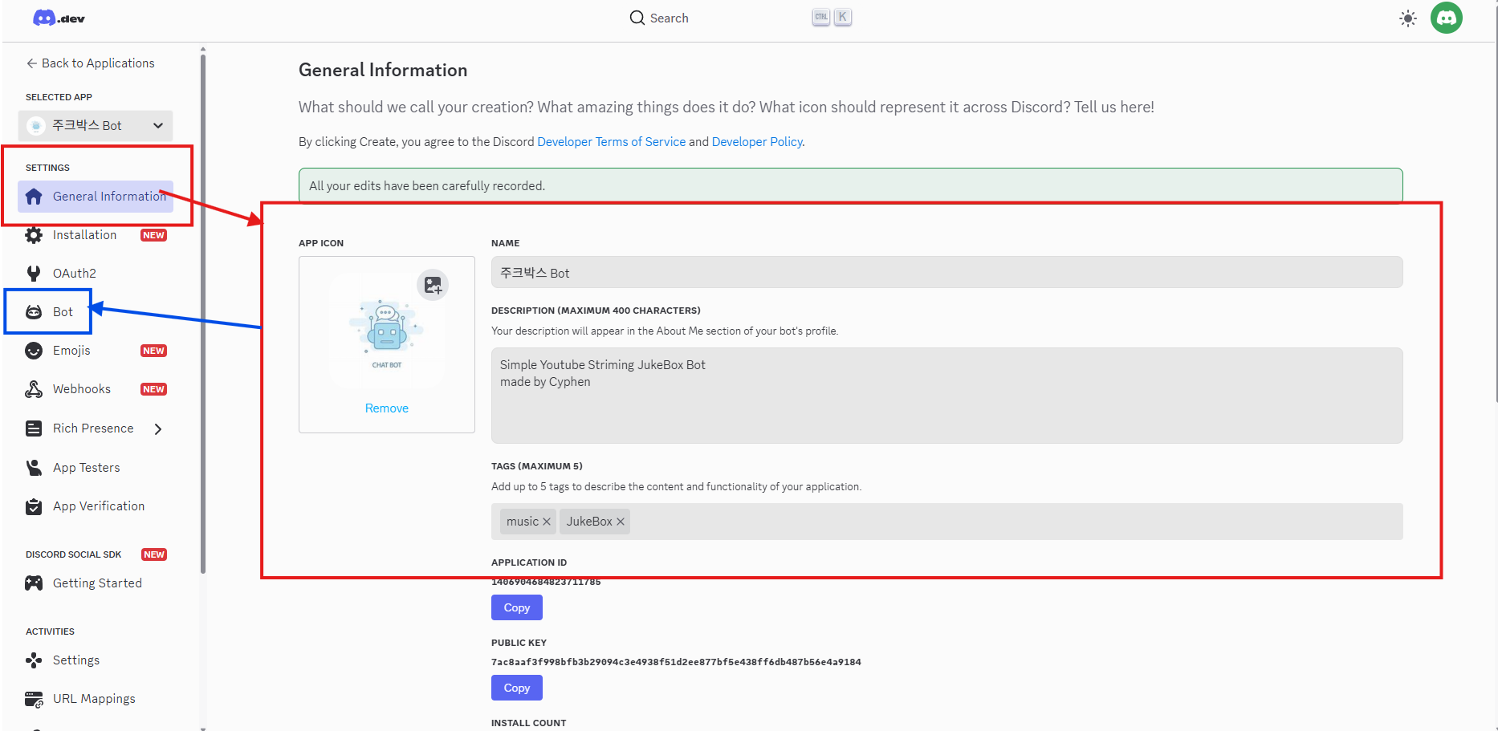Click the NEW badge beside Discord Social SDK
Viewport: 1498px width, 731px height.
point(154,554)
